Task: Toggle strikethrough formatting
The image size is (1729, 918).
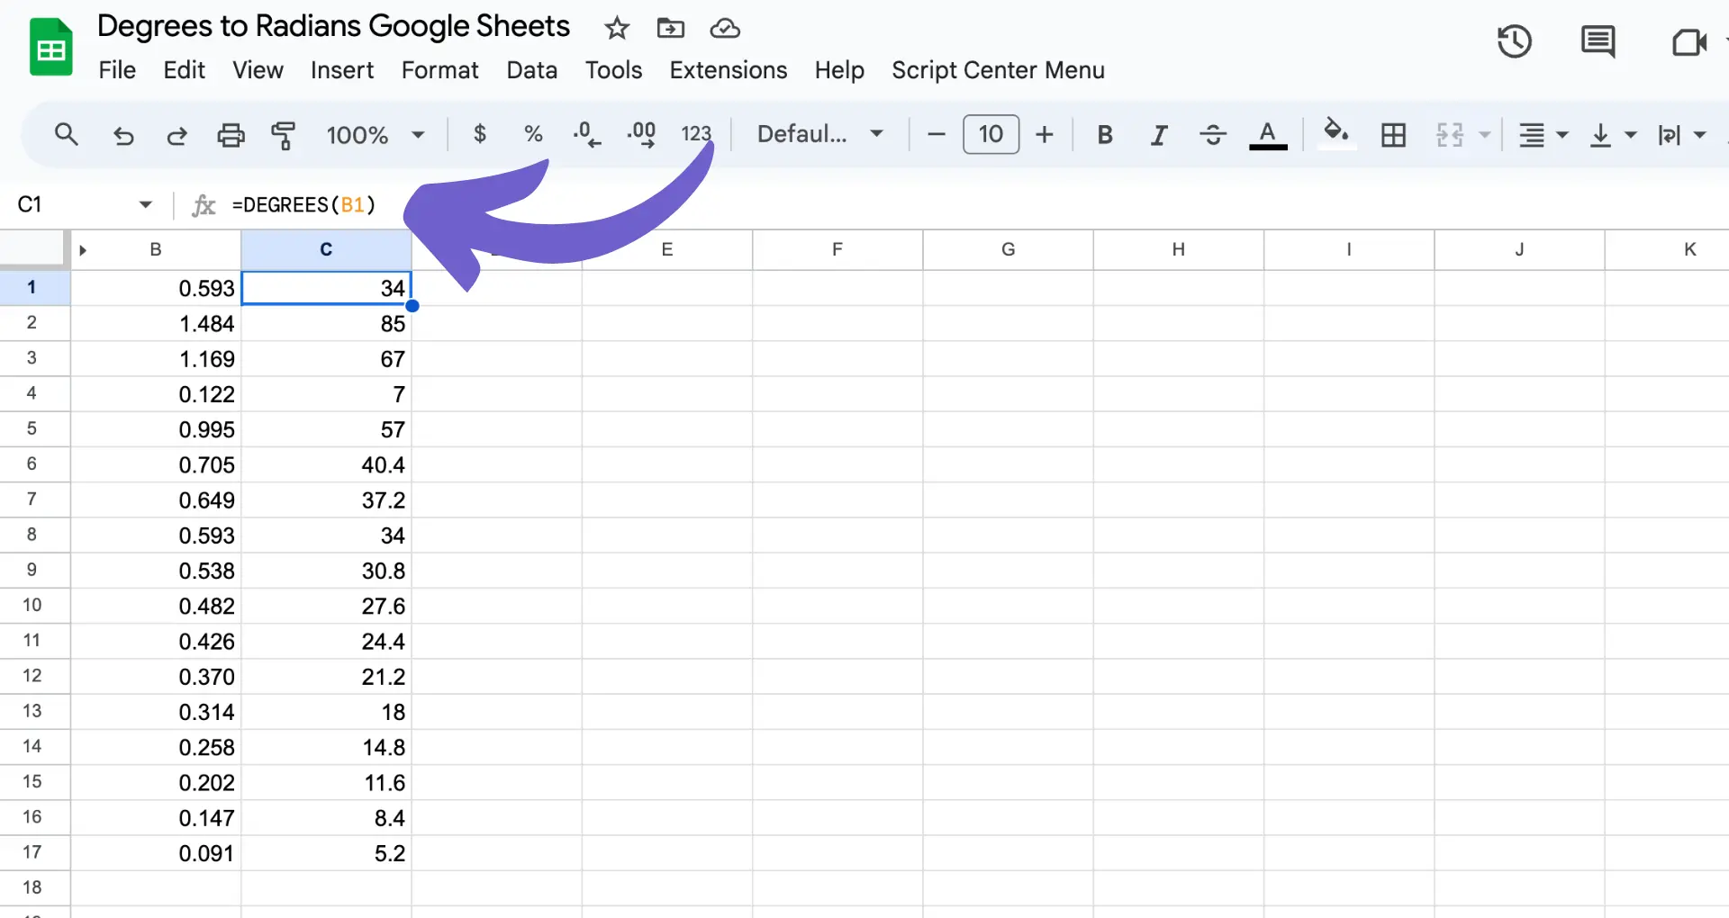Action: (1213, 135)
